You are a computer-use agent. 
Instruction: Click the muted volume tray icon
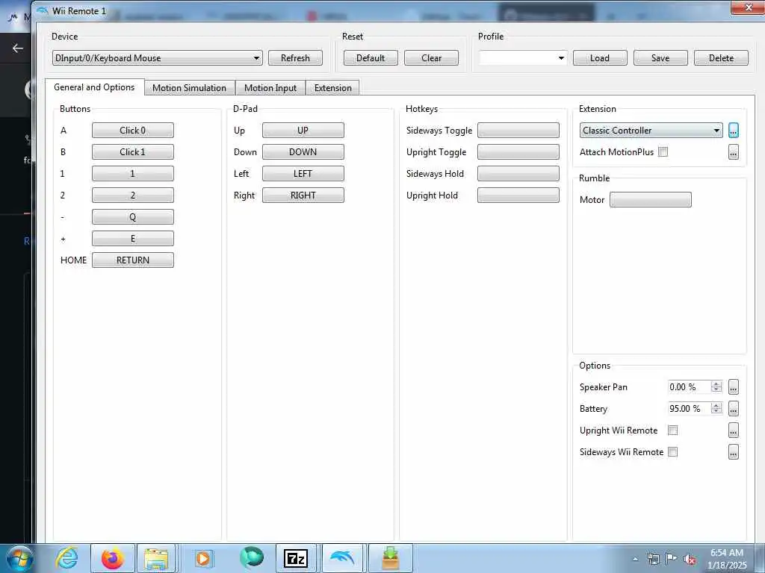tap(690, 560)
